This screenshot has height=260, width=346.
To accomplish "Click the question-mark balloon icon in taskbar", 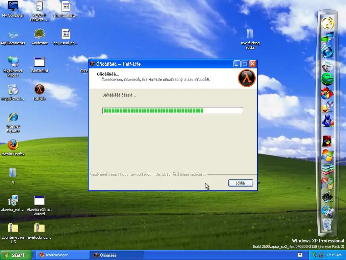I will click(x=300, y=255).
